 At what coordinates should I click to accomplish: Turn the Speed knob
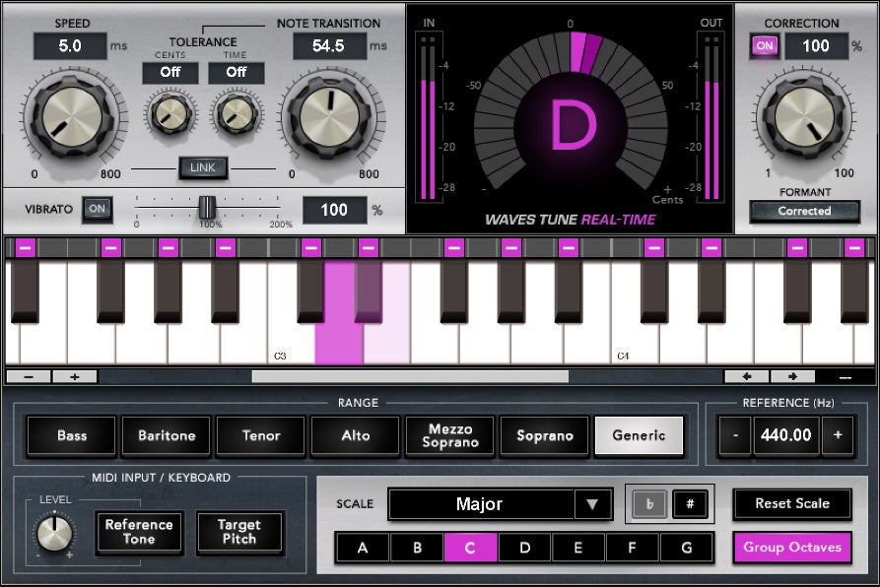(x=73, y=117)
